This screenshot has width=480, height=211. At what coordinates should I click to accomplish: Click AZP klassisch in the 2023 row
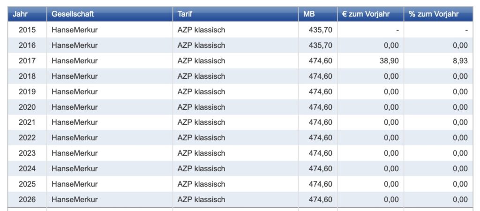[x=201, y=153]
